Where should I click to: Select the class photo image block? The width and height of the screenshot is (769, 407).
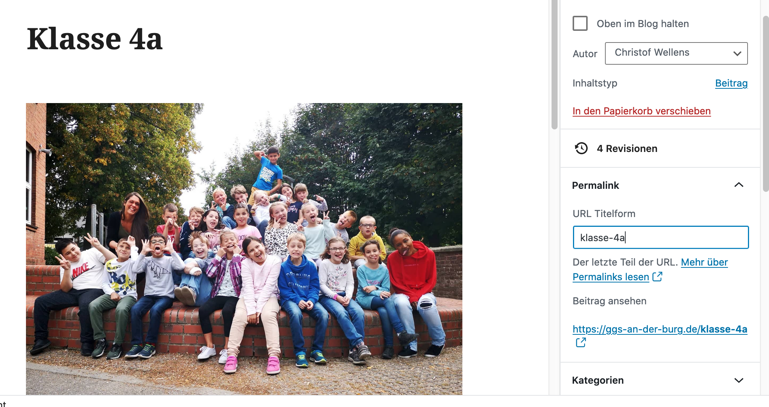(x=244, y=249)
